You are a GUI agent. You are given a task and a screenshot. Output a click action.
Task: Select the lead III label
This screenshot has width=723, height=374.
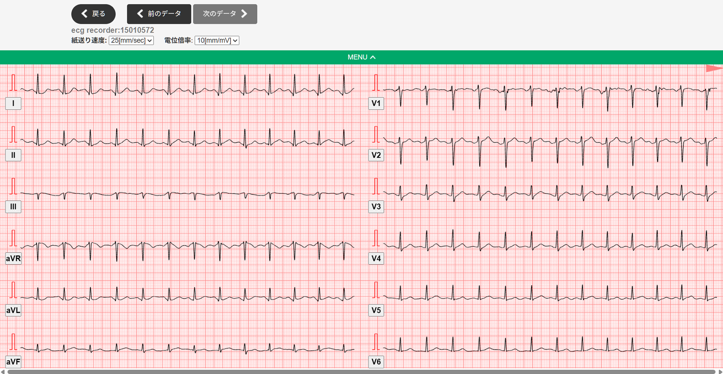coord(13,207)
